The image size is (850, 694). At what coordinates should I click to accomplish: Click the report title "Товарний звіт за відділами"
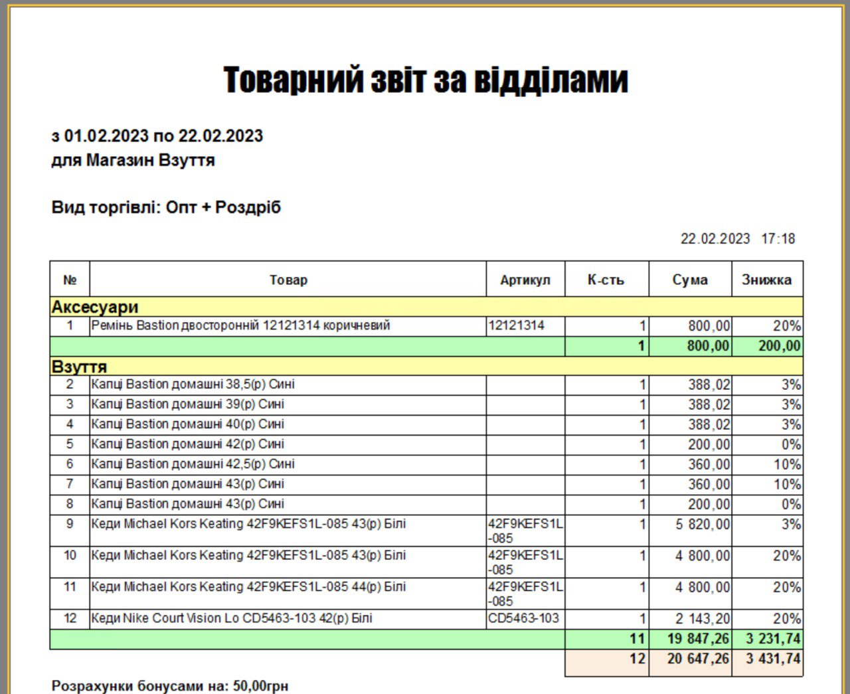(425, 80)
